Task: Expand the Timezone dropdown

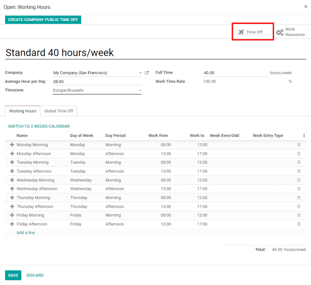Action: point(140,91)
